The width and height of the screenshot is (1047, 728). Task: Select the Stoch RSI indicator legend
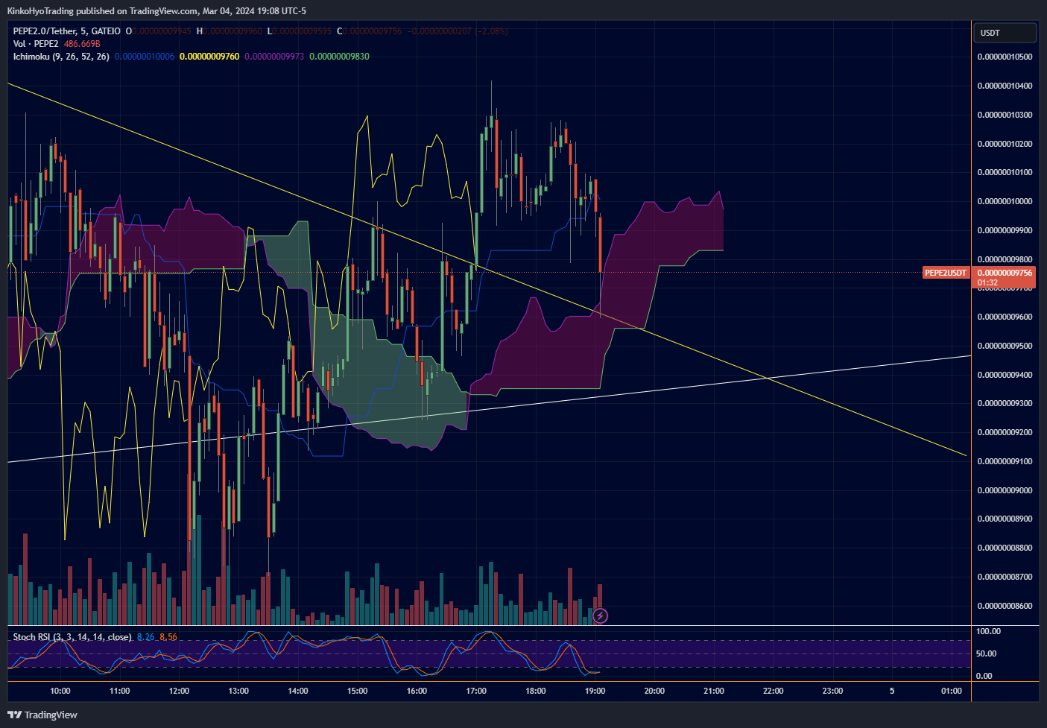[72, 637]
